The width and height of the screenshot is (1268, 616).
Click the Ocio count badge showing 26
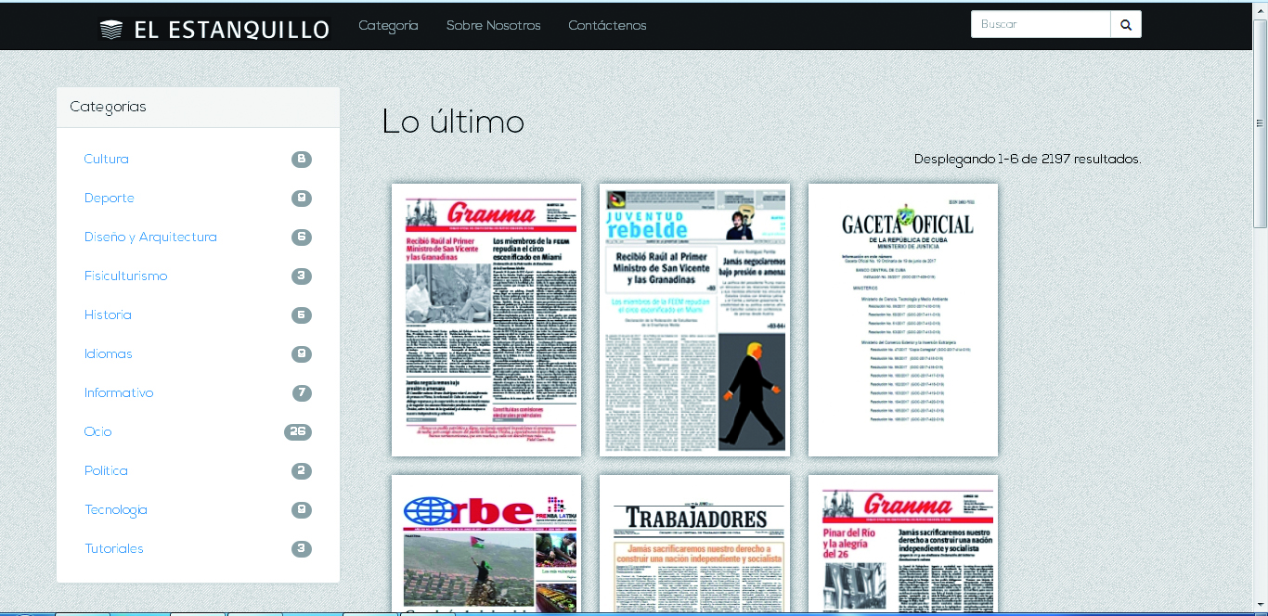[298, 431]
